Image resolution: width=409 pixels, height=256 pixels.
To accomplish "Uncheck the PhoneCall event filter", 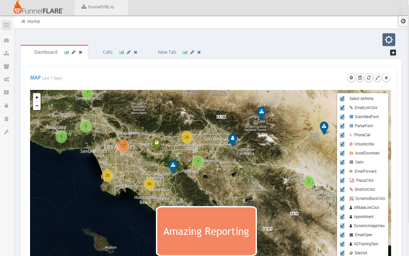I will pos(342,135).
